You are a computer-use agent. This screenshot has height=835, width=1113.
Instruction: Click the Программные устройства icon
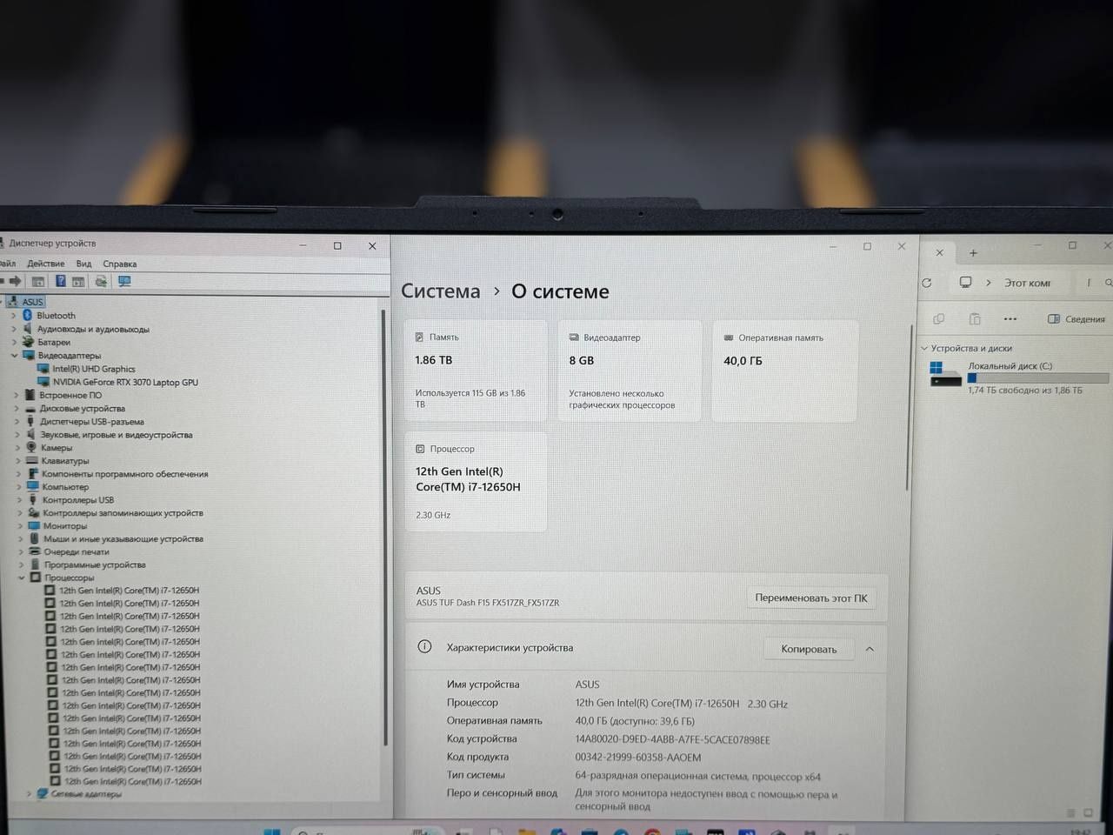click(36, 564)
